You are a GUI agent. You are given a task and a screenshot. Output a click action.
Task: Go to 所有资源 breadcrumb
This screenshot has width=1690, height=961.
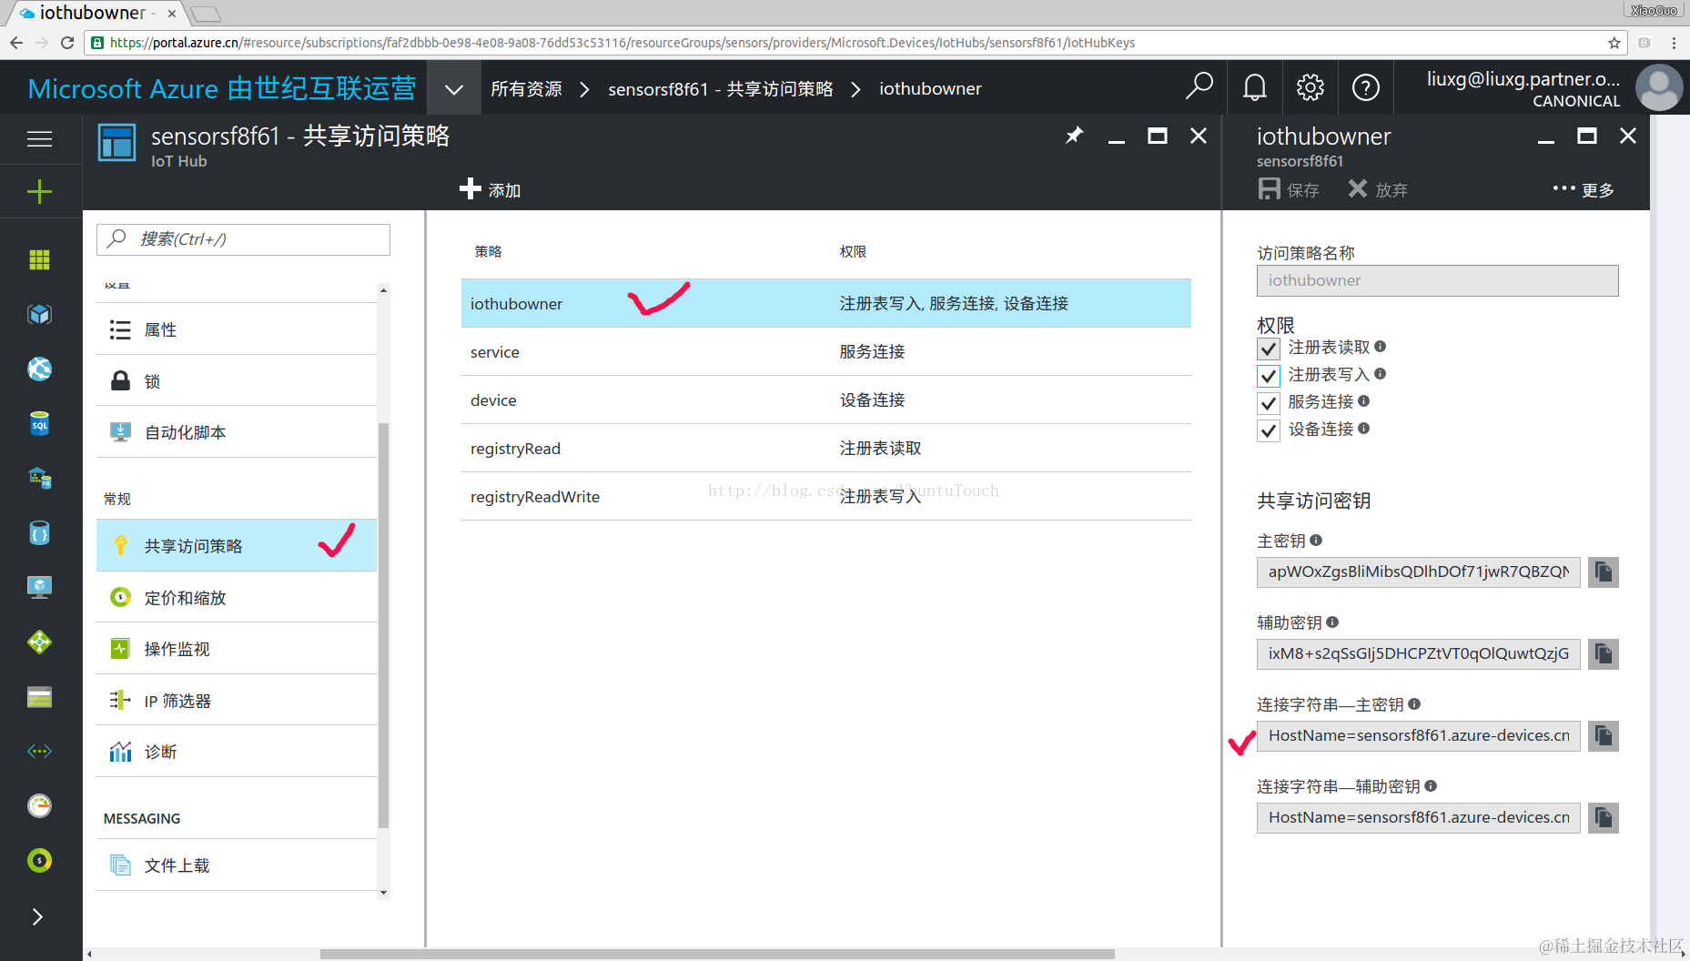point(526,88)
